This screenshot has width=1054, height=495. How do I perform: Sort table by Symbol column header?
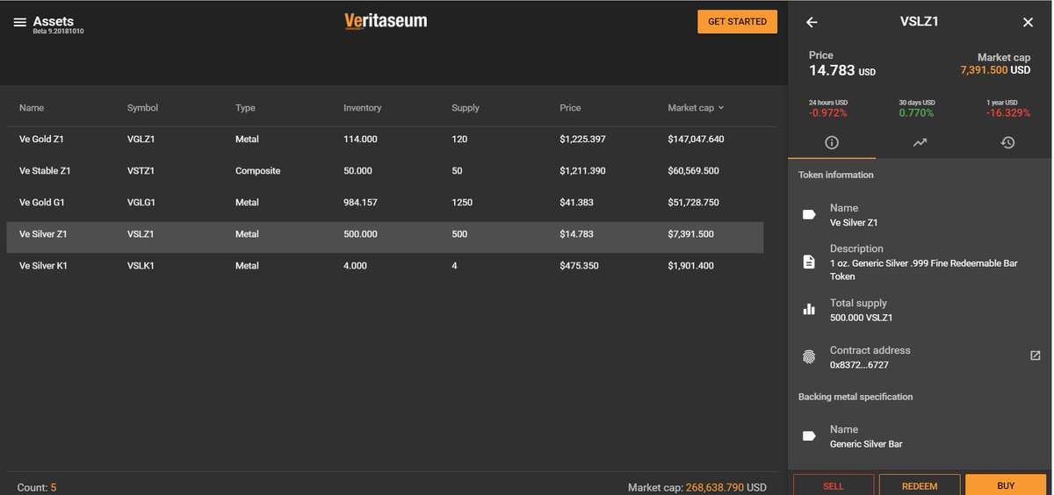pyautogui.click(x=142, y=108)
